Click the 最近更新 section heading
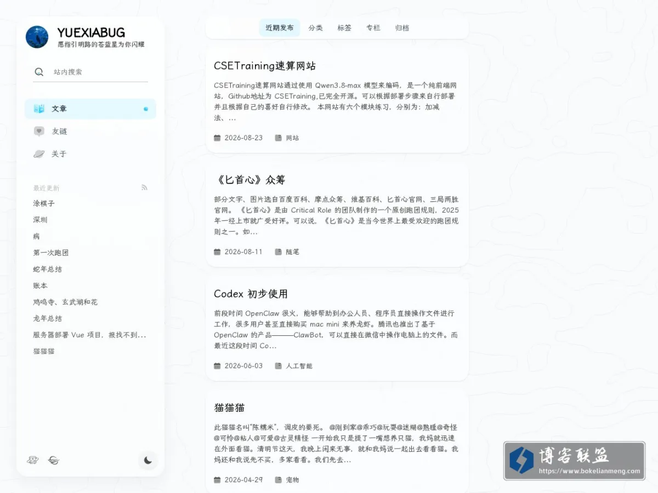This screenshot has height=493, width=658. [46, 188]
